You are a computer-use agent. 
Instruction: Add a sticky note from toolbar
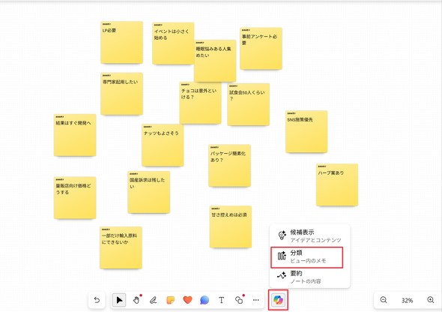pos(170,300)
